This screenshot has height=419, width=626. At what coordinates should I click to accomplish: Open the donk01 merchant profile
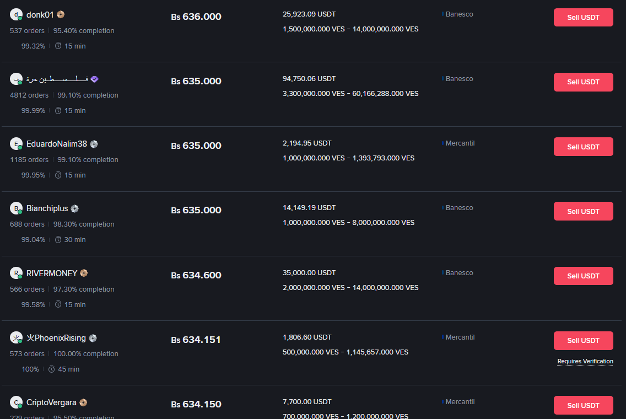(x=40, y=15)
